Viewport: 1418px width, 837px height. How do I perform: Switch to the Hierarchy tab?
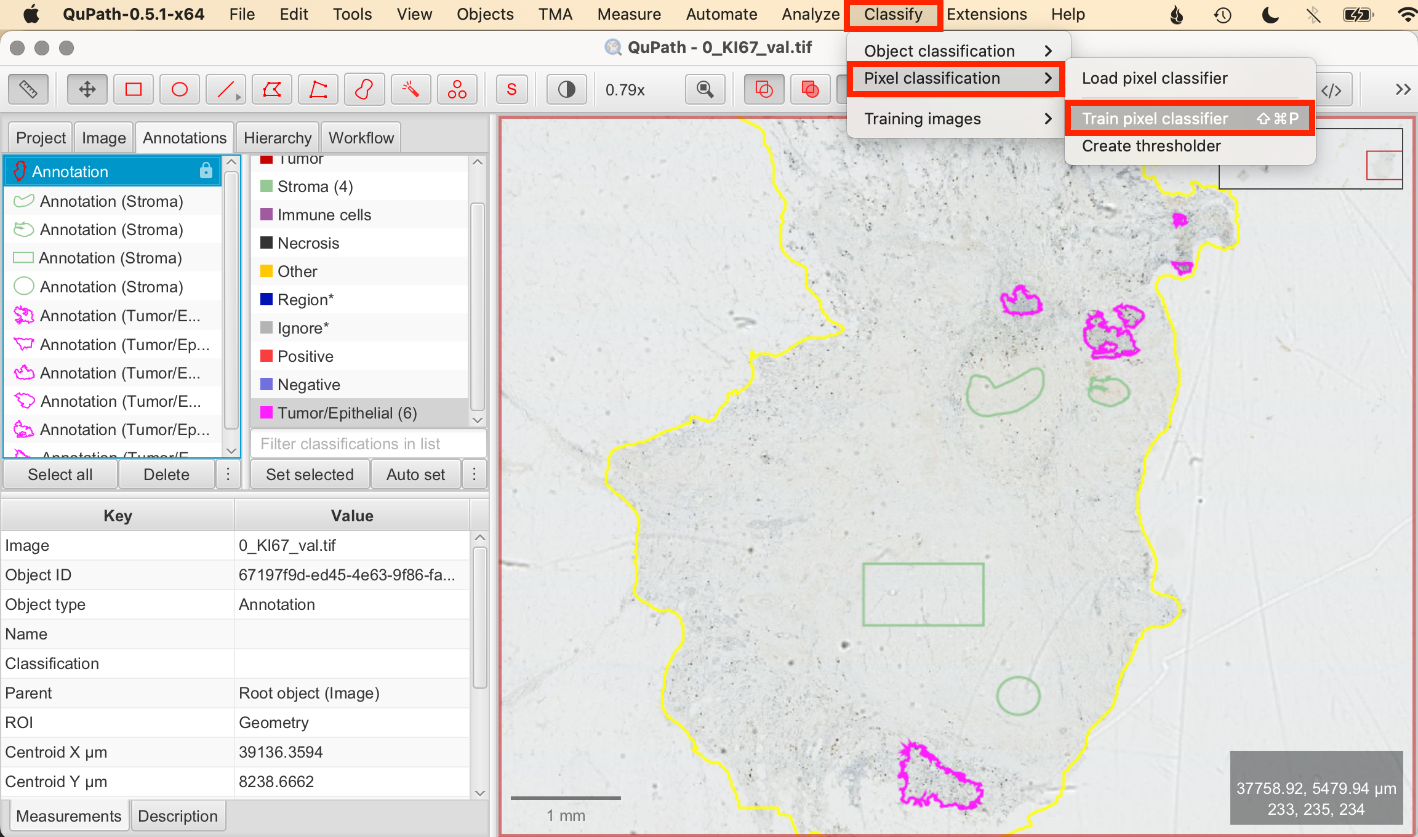(x=277, y=138)
